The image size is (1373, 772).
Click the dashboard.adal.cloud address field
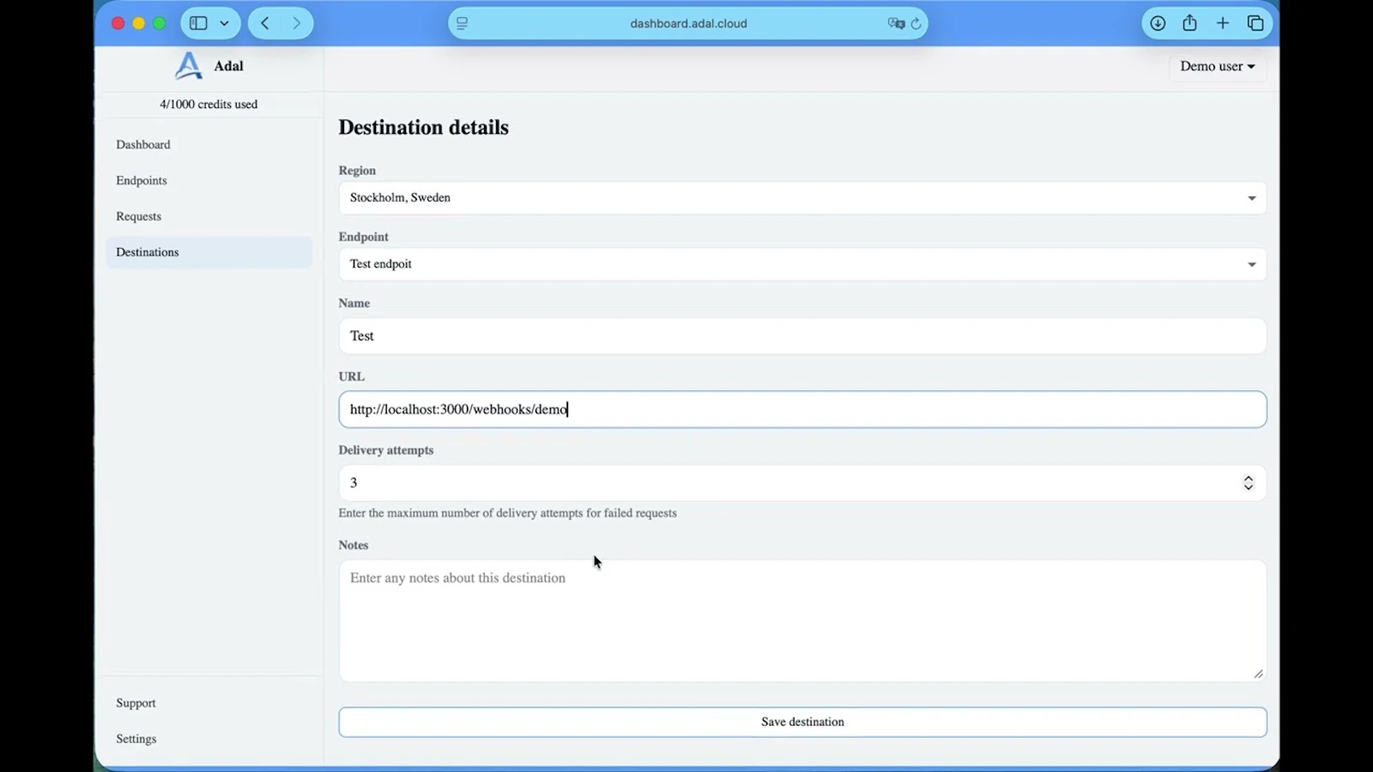tap(688, 23)
